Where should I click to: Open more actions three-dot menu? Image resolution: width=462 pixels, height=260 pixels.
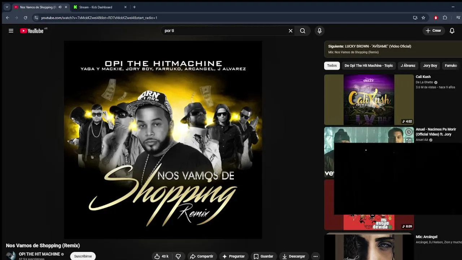tap(315, 256)
